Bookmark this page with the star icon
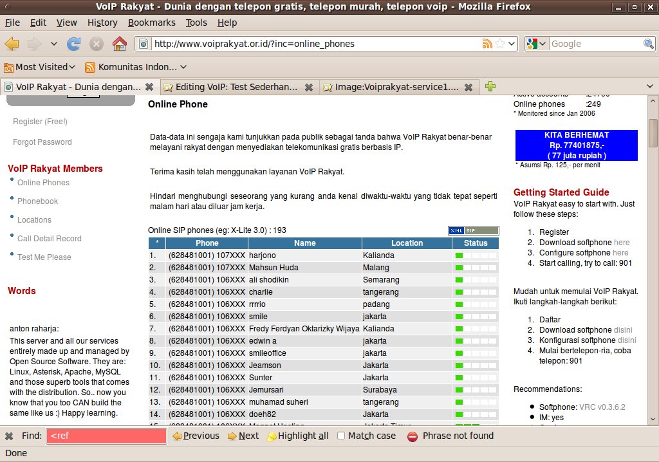659x462 pixels. point(500,44)
